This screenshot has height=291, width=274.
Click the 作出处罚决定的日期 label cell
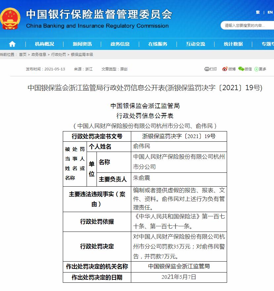tap(97, 277)
